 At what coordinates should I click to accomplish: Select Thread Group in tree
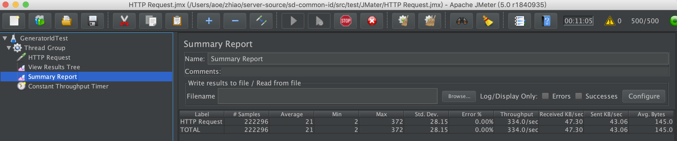45,48
